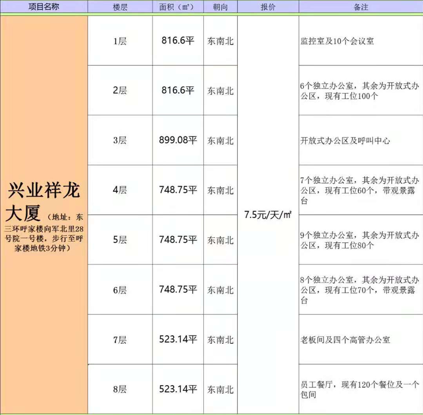Click the 748.75平 area in 5层 row

click(x=178, y=240)
